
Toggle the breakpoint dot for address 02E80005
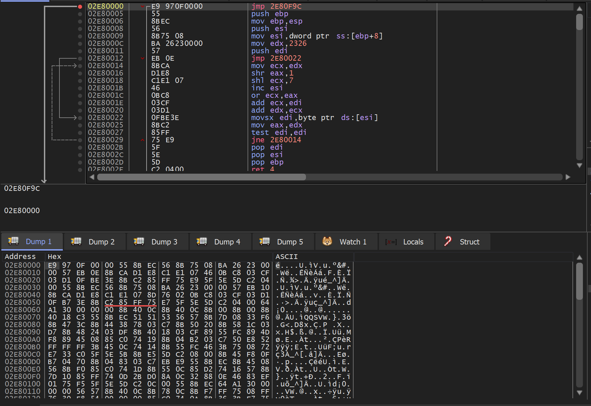tap(80, 14)
